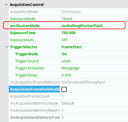This screenshot has width=128, height=122.
Task: Enable the AcquisitionFrameRateEnable checkbox
Action: coord(64,89)
